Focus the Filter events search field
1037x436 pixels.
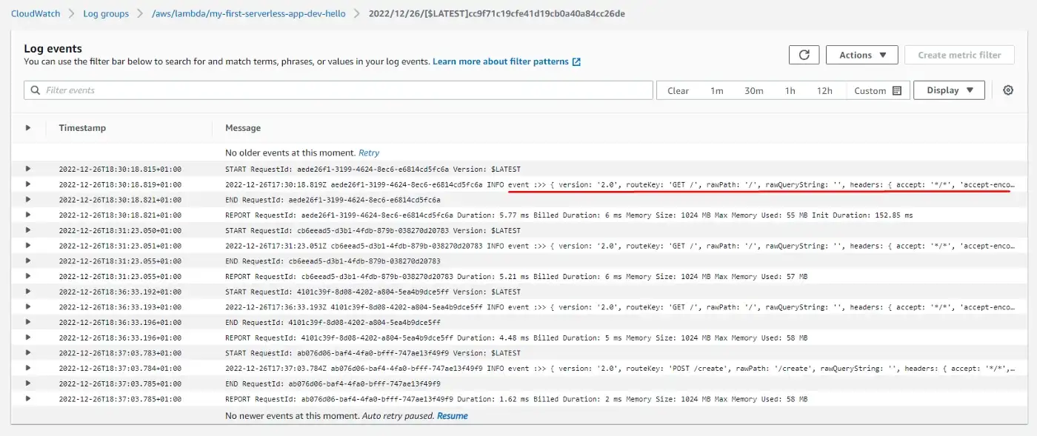[341, 90]
